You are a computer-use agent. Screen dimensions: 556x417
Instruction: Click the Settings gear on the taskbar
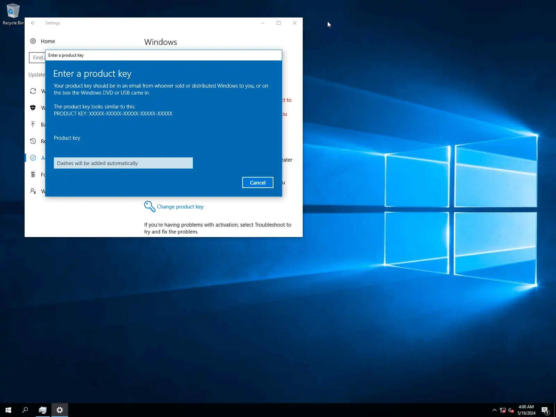60,410
